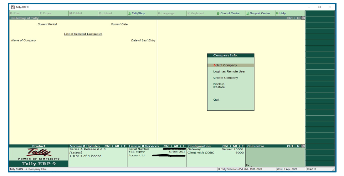This screenshot has width=344, height=176.
Task: Open the License & Services panel header
Action: point(156,146)
